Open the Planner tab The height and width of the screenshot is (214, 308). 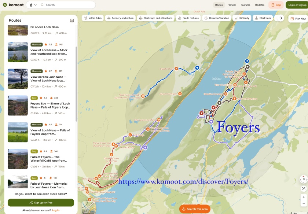click(231, 5)
